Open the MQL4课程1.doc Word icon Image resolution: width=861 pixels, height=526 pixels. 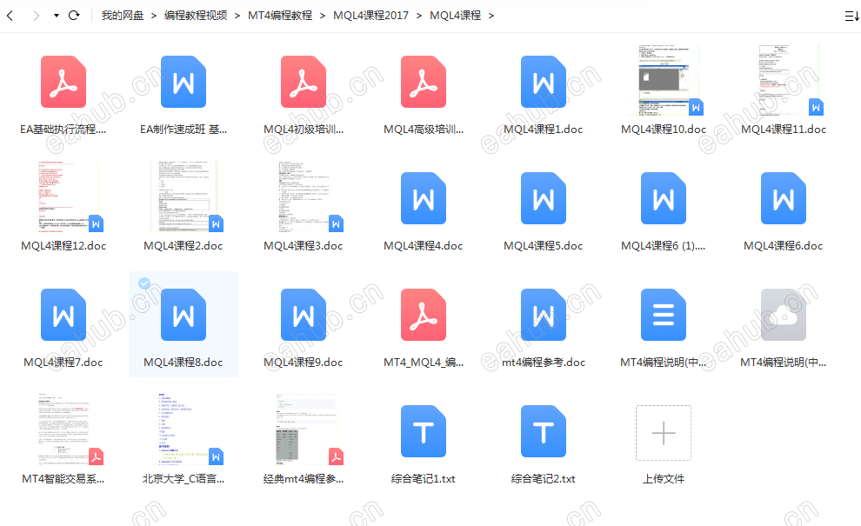(544, 82)
